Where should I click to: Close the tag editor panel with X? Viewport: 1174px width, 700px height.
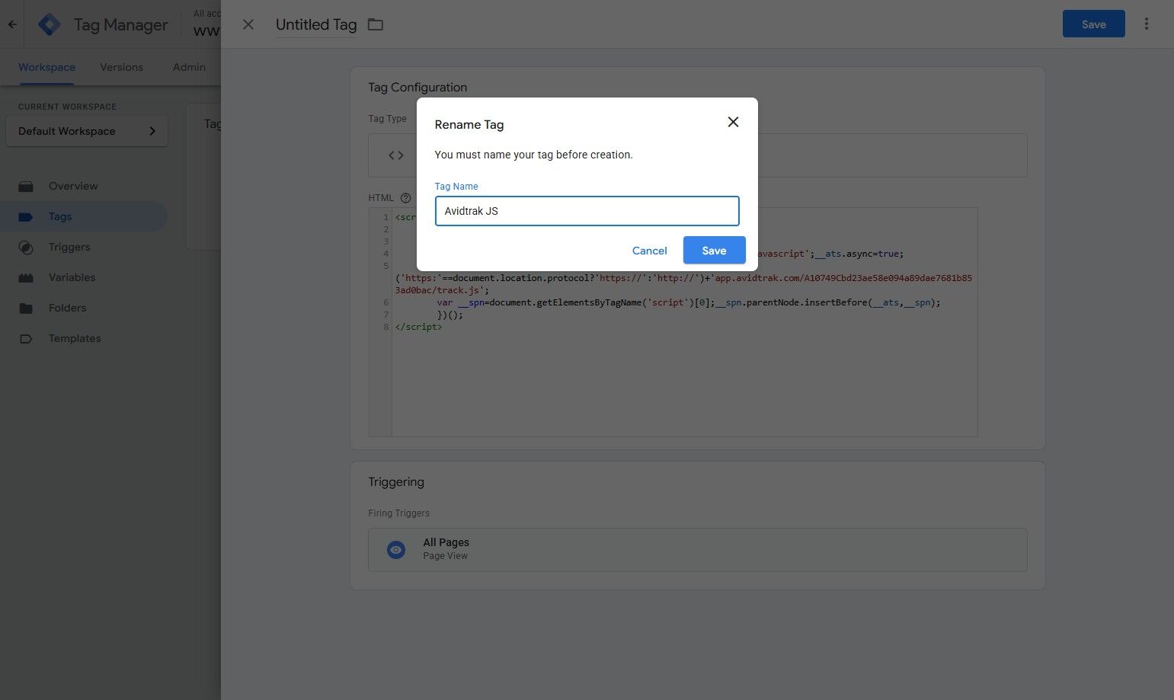tap(248, 24)
